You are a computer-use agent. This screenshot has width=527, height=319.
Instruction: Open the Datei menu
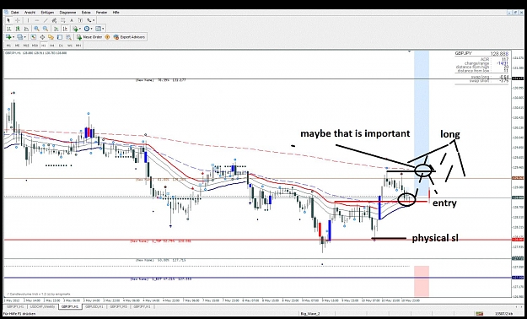[15, 13]
